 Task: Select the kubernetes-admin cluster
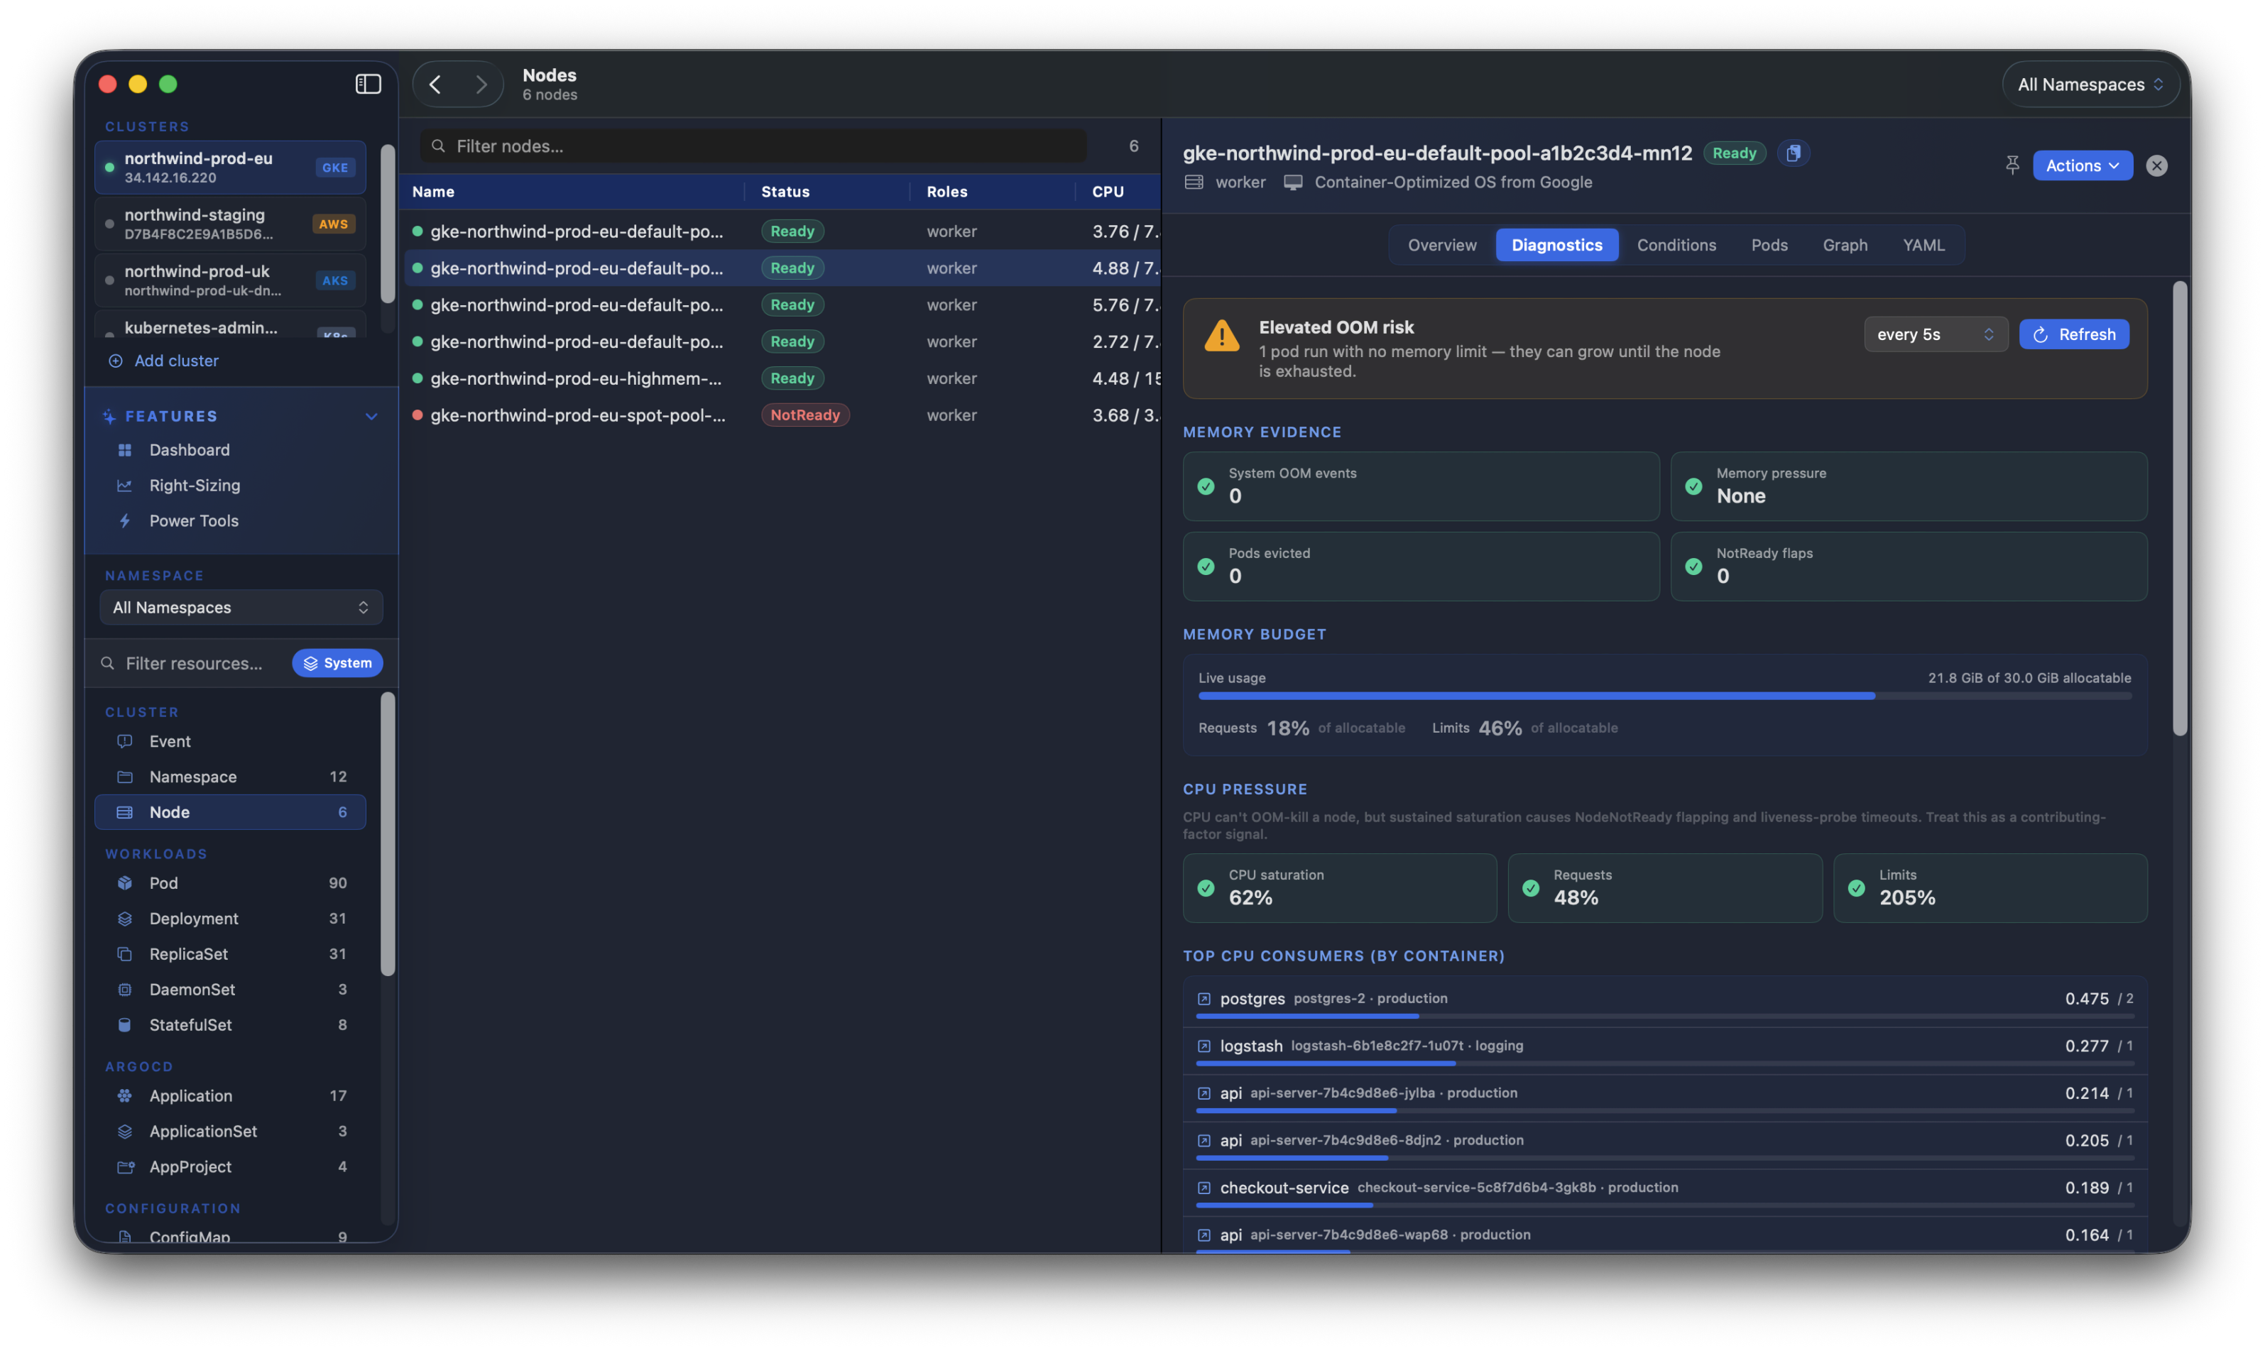[230, 326]
